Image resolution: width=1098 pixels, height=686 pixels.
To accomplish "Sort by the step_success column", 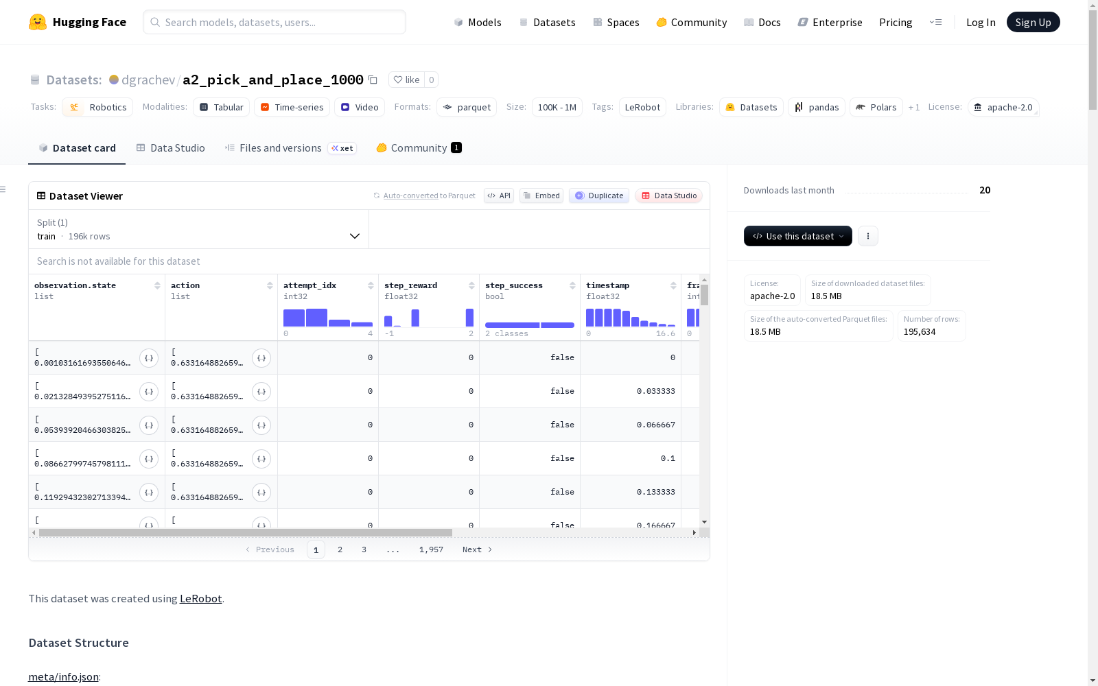I will pyautogui.click(x=572, y=285).
